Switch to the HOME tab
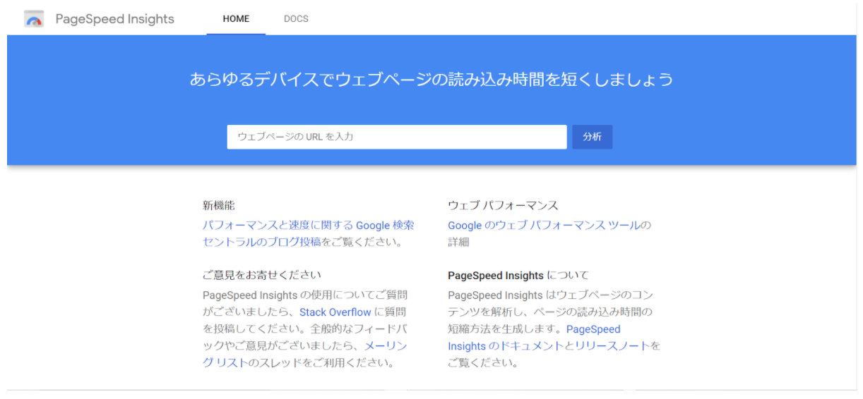This screenshot has width=863, height=399. point(236,19)
